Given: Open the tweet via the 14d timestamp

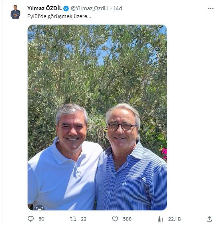Looking at the screenshot, I should point(118,8).
